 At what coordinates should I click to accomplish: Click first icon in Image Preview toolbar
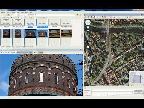(x=1, y=52)
